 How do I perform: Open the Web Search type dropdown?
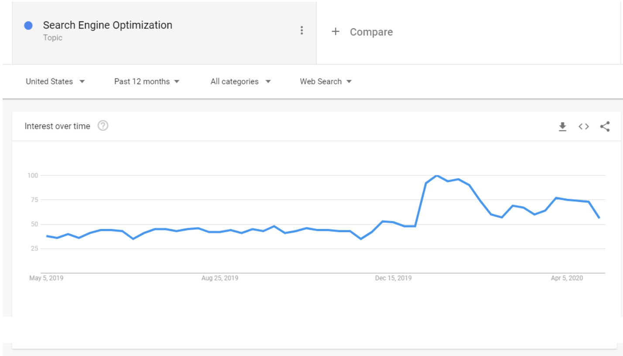click(x=326, y=82)
